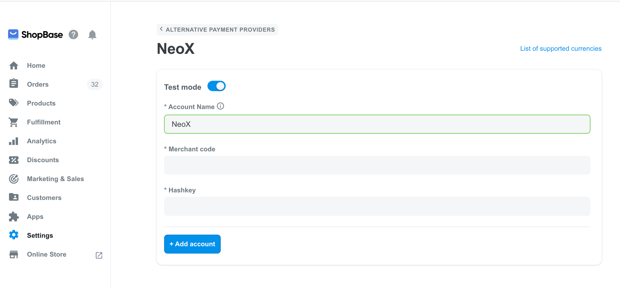Click the Products tag icon
The height and width of the screenshot is (288, 620).
coord(14,103)
